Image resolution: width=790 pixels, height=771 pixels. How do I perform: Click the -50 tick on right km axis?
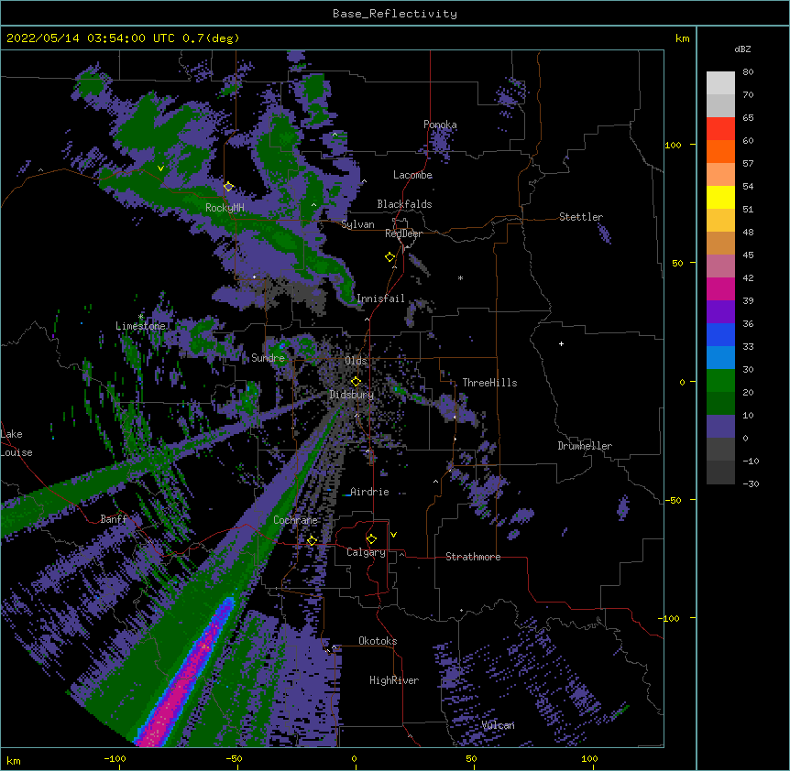click(x=673, y=500)
